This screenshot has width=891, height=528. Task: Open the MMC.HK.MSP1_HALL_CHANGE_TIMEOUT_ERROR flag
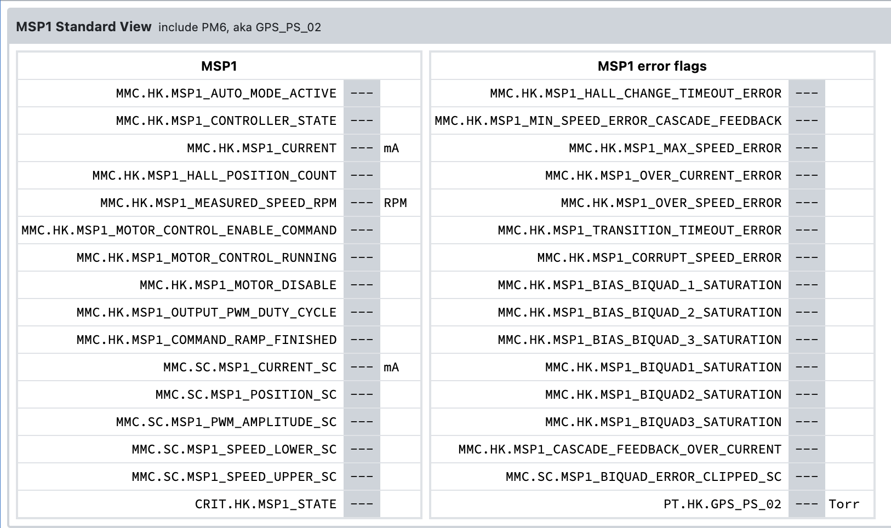[636, 94]
